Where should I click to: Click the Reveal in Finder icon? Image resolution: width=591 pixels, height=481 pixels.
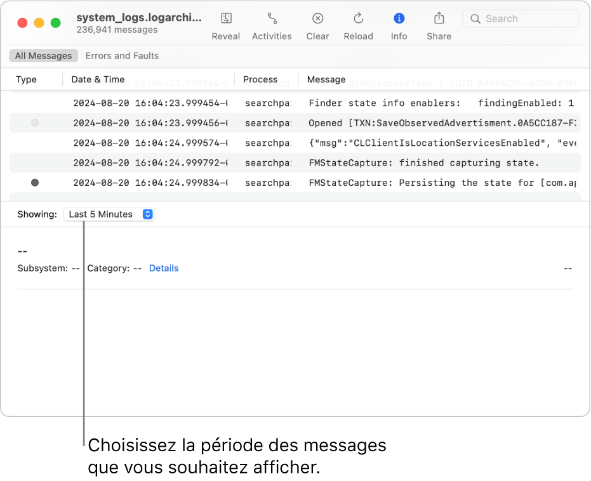(x=226, y=18)
